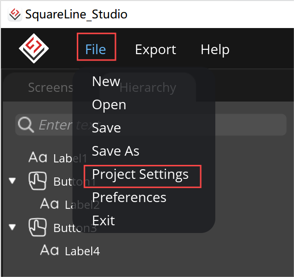Click the Label2 Aa label icon
294x277 pixels.
tap(50, 204)
